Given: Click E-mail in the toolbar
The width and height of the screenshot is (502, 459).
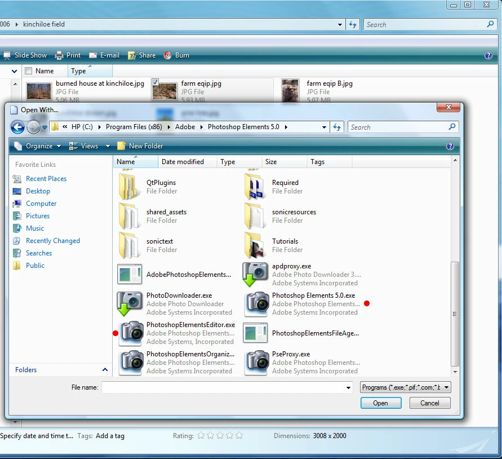Looking at the screenshot, I should (x=104, y=55).
